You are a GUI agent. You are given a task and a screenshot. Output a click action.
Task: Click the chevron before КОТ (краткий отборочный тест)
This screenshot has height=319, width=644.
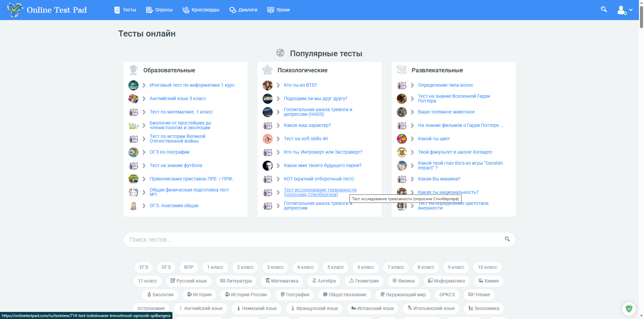[278, 179]
